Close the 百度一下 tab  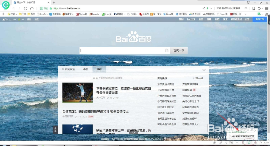point(49,3)
